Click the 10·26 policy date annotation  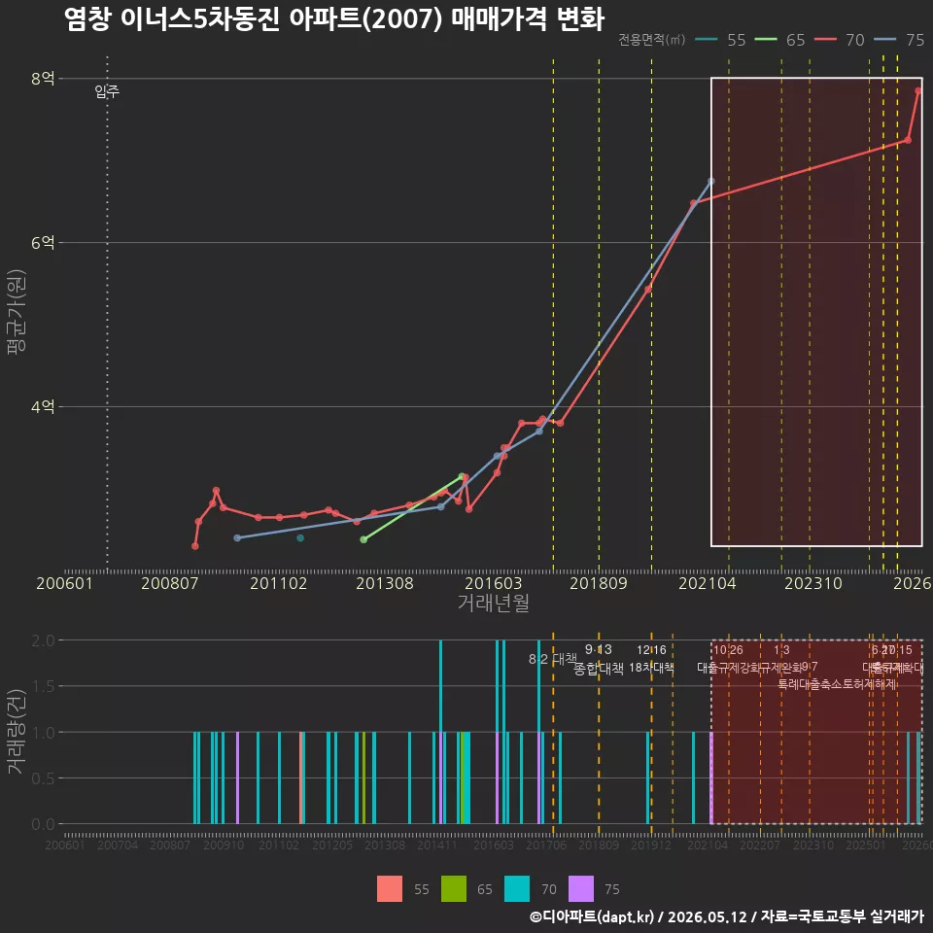[x=728, y=650]
